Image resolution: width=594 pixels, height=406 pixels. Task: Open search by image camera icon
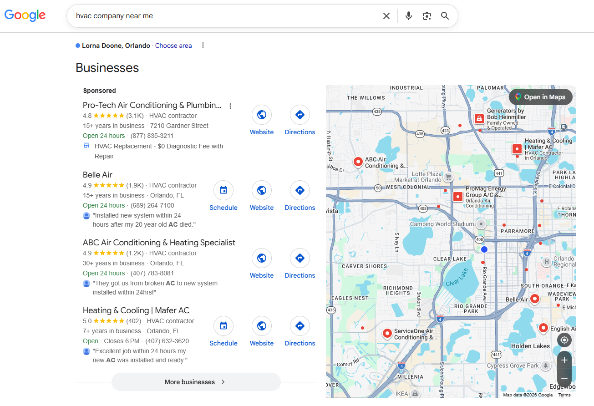[x=427, y=16]
